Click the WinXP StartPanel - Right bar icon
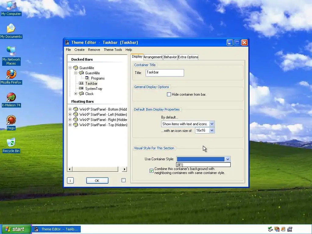The height and width of the screenshot is (234, 312). pos(76,119)
